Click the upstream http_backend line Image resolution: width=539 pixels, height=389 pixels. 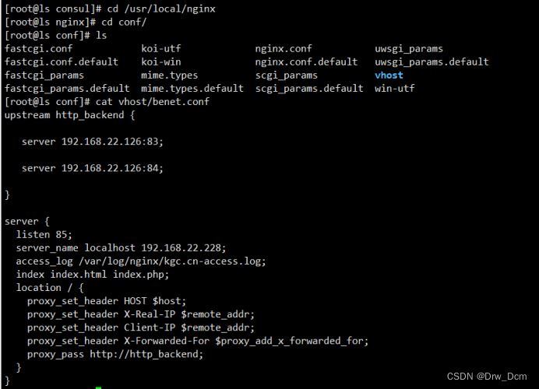pyautogui.click(x=70, y=115)
